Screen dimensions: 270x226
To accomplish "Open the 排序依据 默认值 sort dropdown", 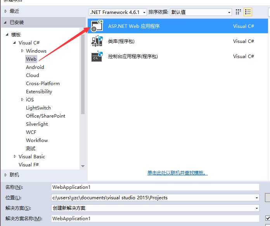I will [201, 12].
